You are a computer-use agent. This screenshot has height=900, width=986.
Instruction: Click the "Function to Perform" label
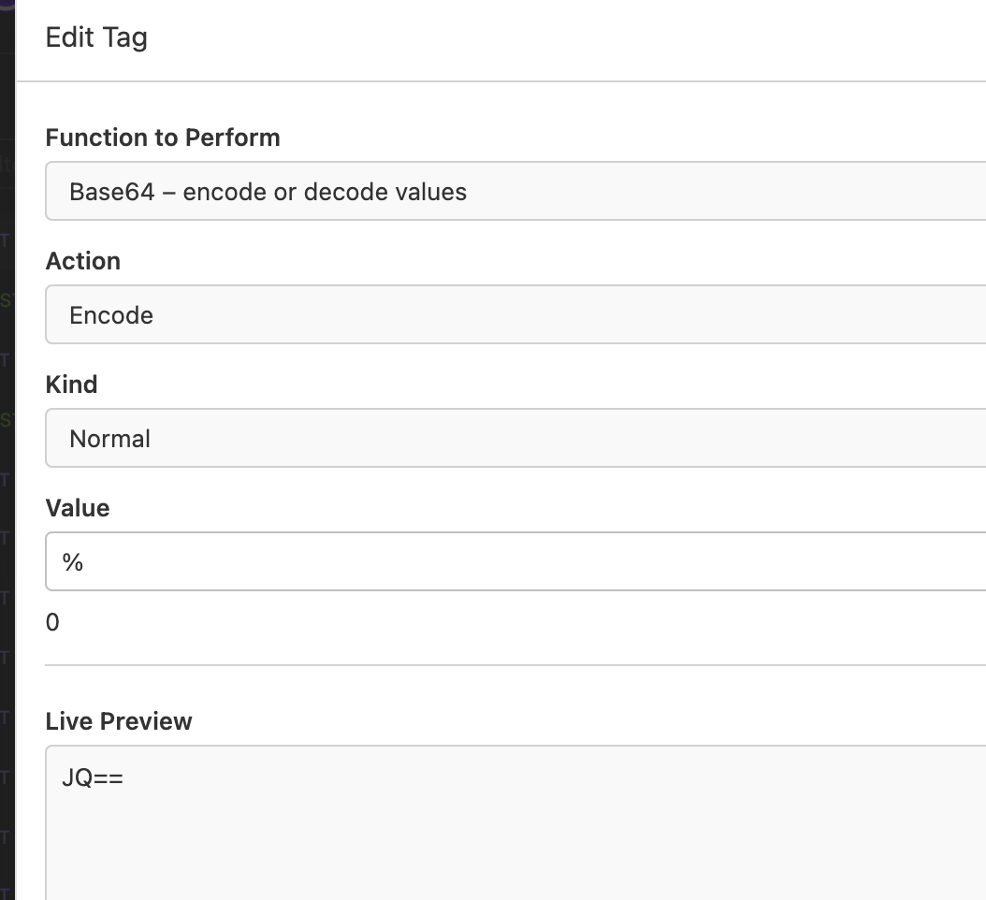[x=163, y=138]
